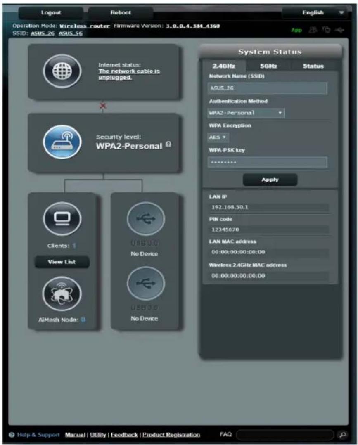Screen dimensions: 358x445
Task: Click the LAN IP value 192.168.50.1
Action: coord(230,207)
